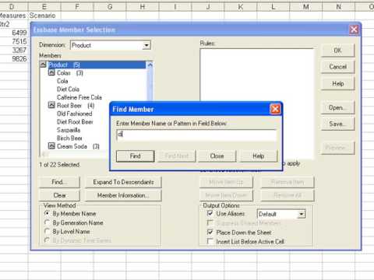Select Colas (3) member row
This screenshot has height=280, width=374.
70,73
